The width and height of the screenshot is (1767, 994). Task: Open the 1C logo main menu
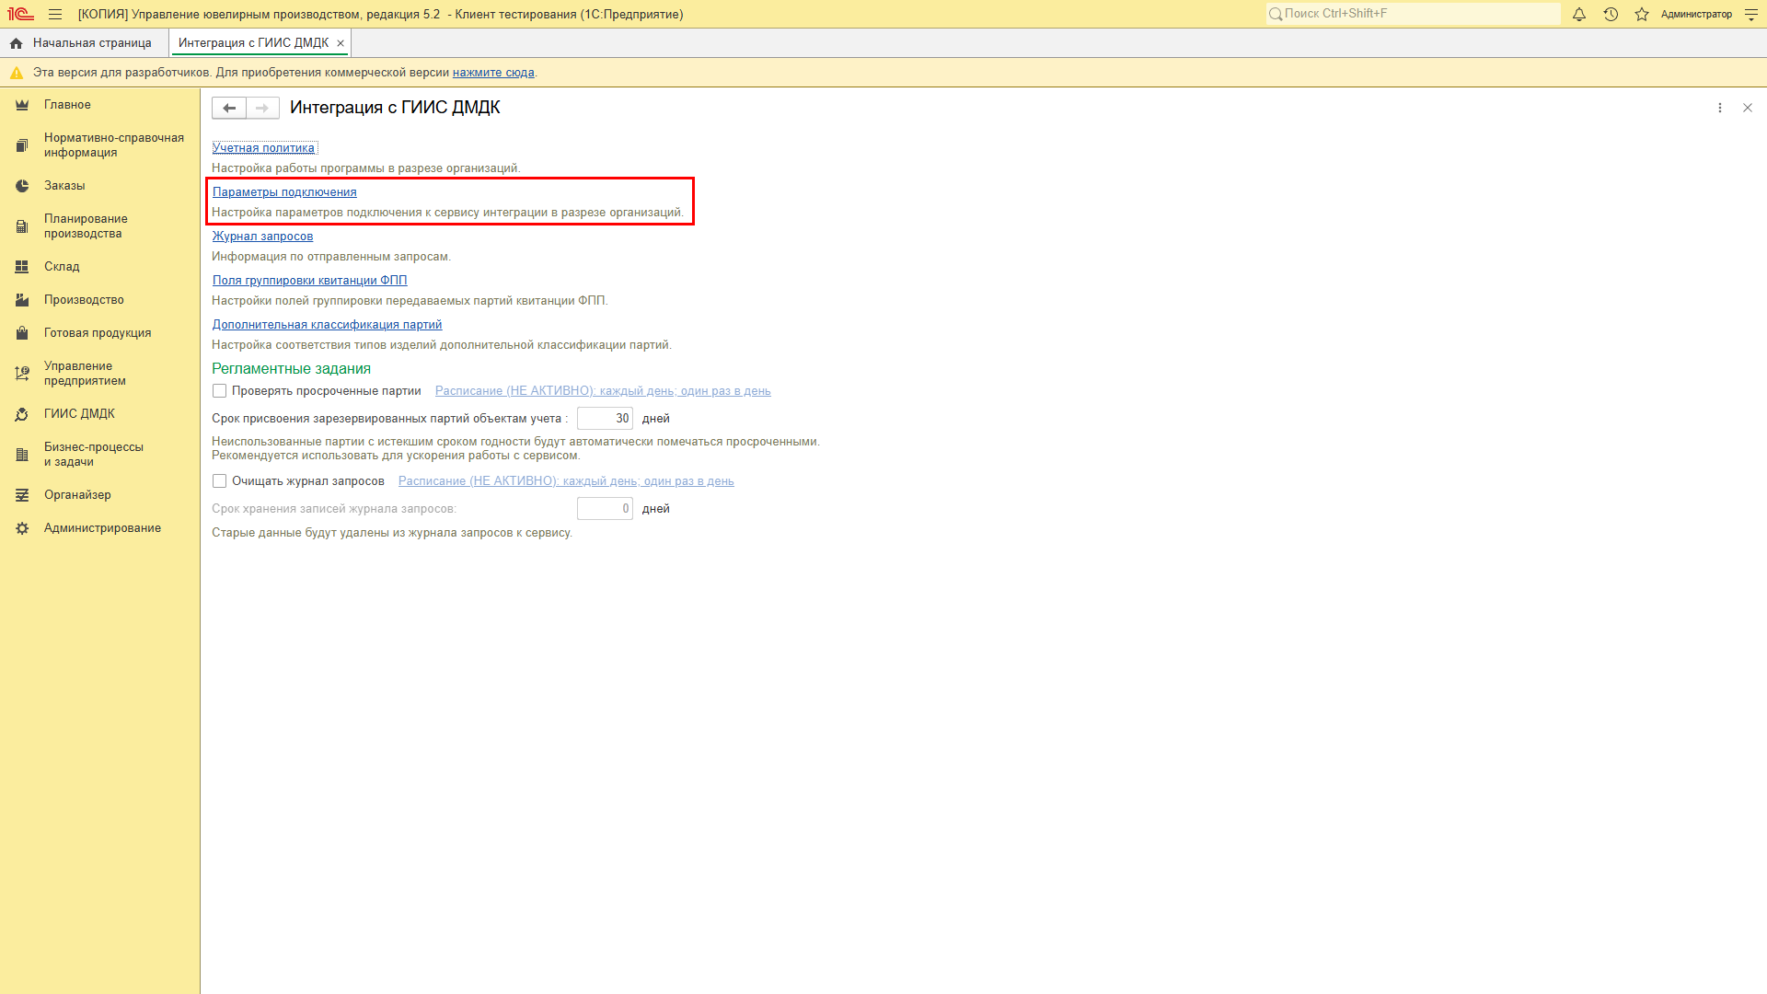point(20,14)
